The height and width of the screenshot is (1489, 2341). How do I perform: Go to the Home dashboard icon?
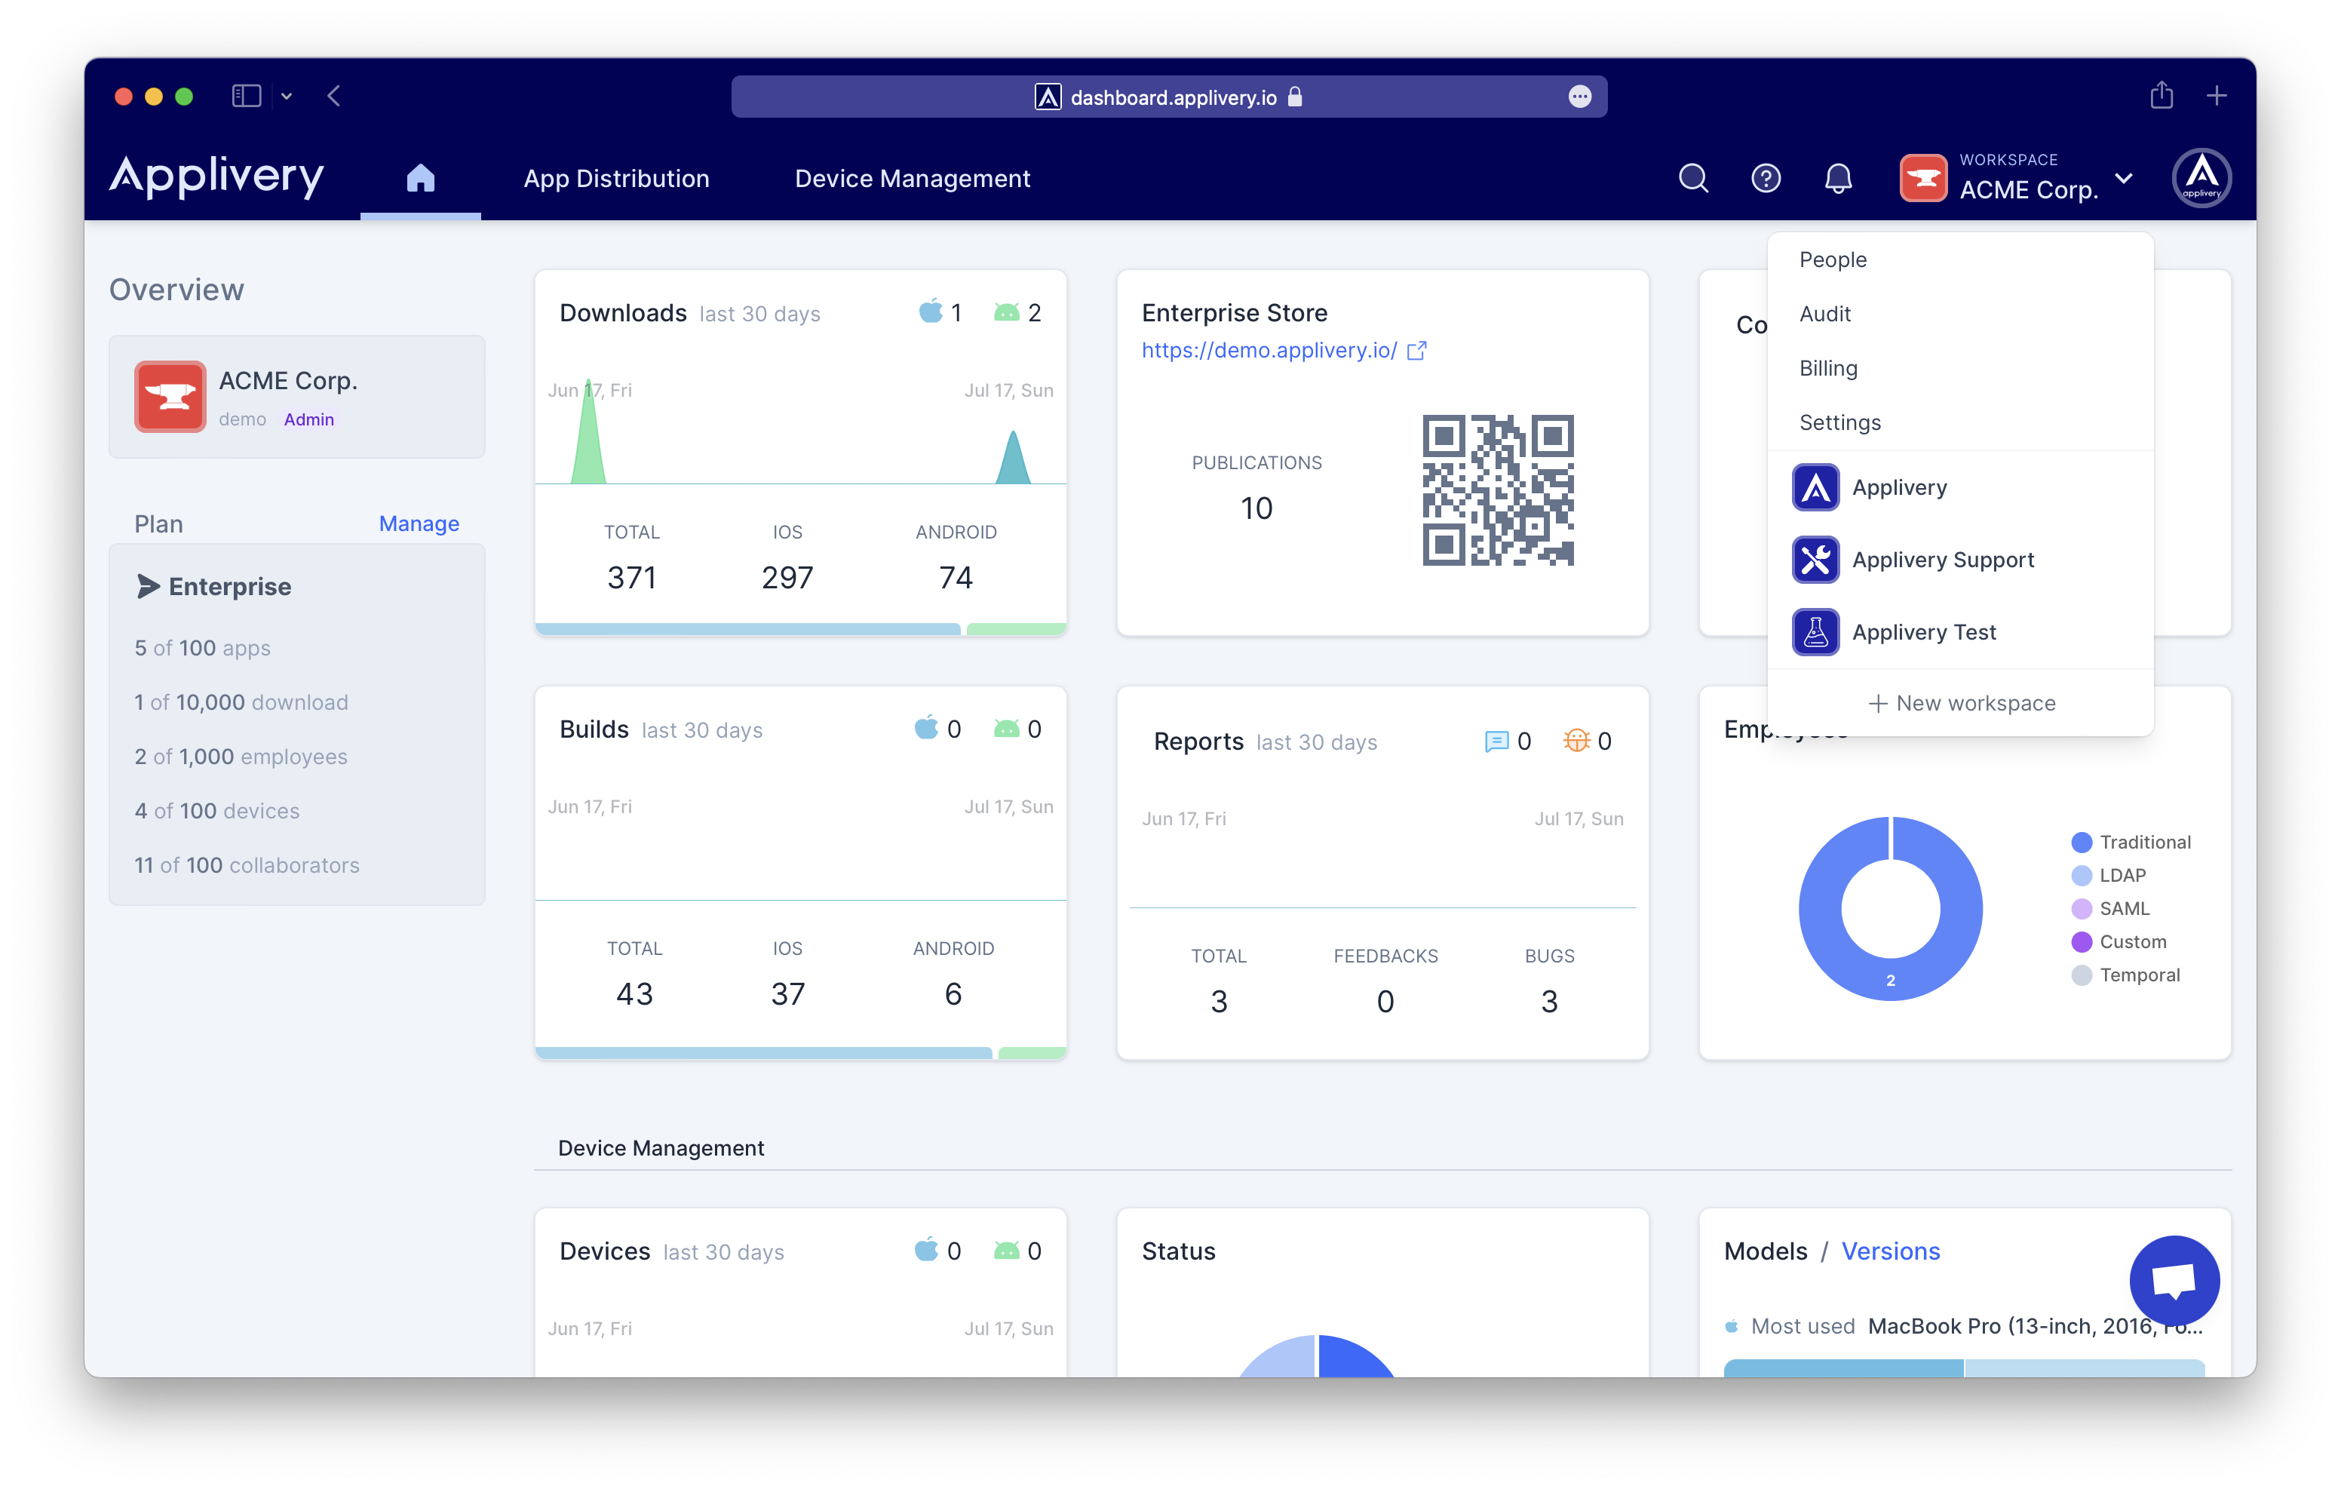pos(420,178)
